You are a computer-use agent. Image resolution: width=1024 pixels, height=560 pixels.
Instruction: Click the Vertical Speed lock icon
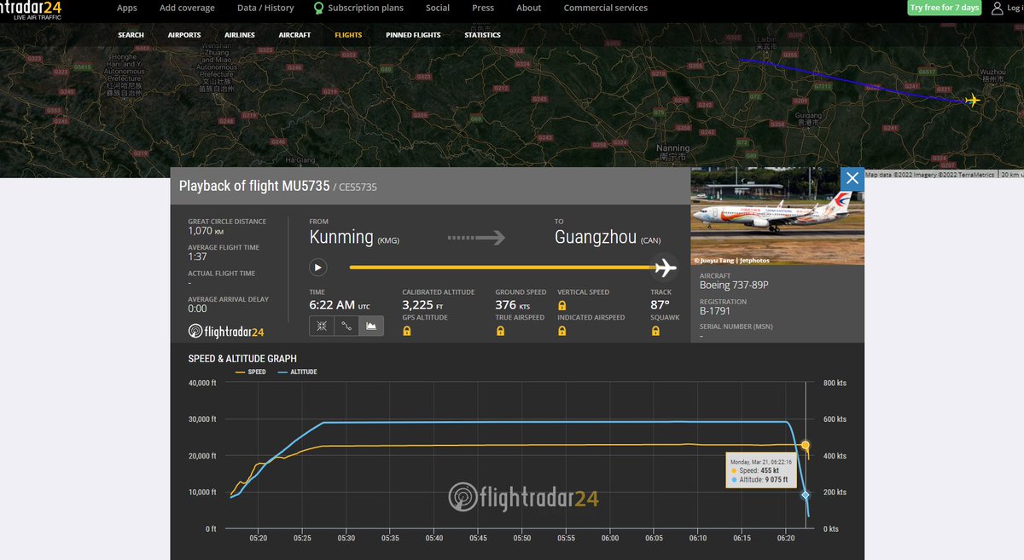point(562,305)
